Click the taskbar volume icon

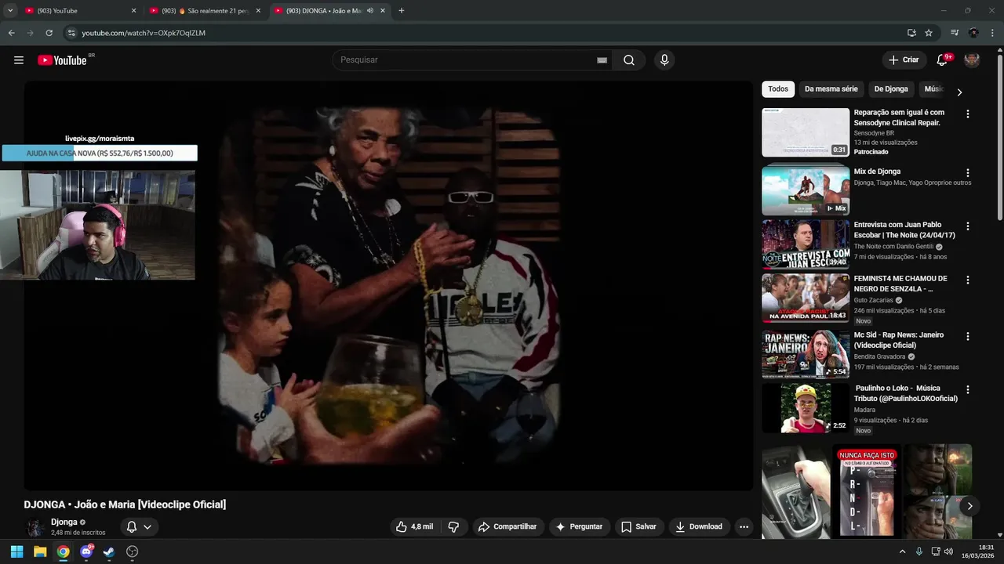[948, 551]
